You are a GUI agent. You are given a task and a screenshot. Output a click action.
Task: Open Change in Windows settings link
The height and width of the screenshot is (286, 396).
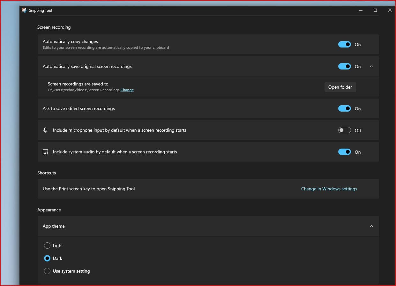329,189
